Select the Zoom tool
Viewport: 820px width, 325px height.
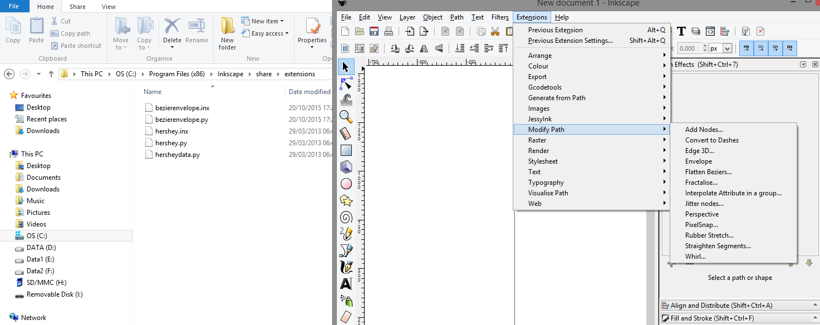coord(346,117)
